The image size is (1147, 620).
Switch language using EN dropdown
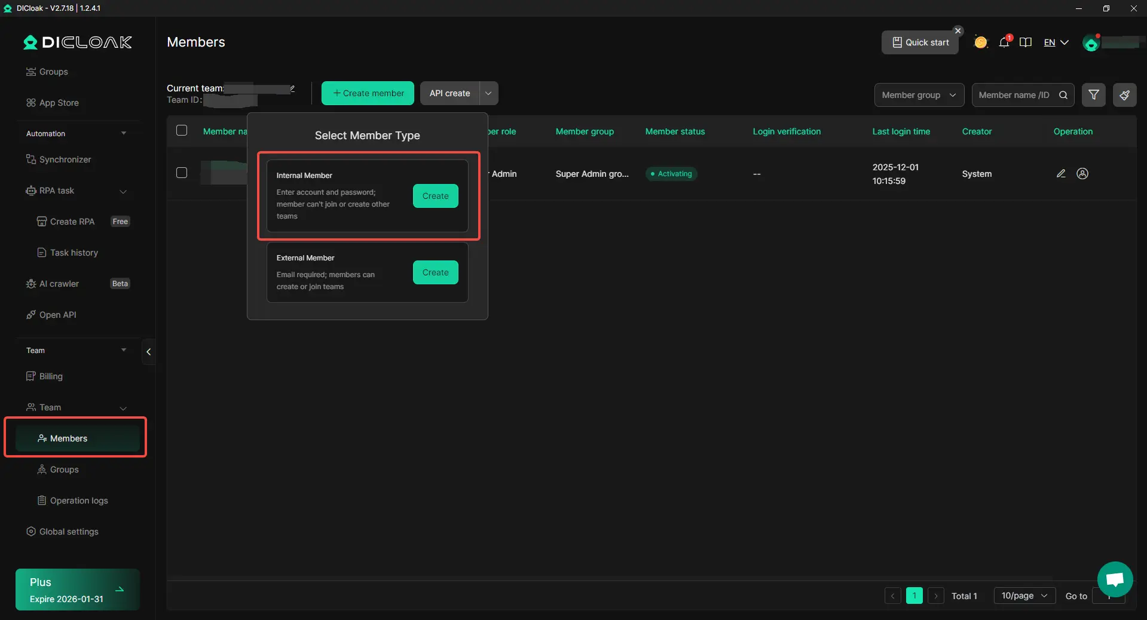coord(1056,42)
